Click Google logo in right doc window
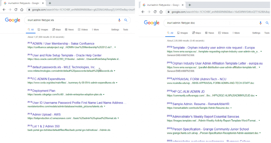The width and height of the screenshot is (271, 143). [152, 23]
